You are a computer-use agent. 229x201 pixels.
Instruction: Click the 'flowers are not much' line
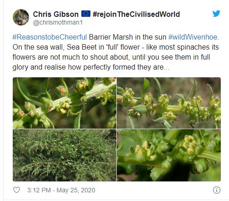click(111, 57)
